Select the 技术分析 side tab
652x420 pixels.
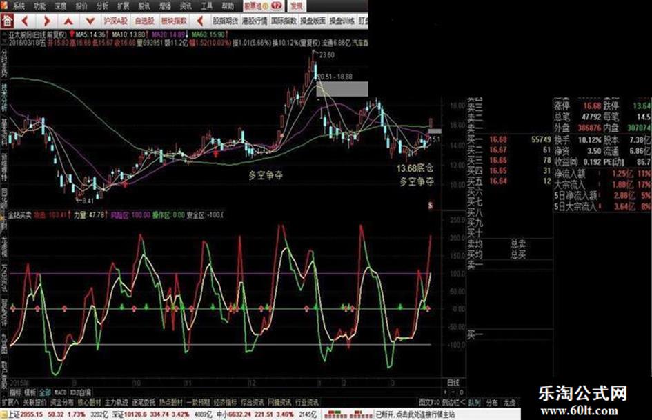pyautogui.click(x=4, y=98)
